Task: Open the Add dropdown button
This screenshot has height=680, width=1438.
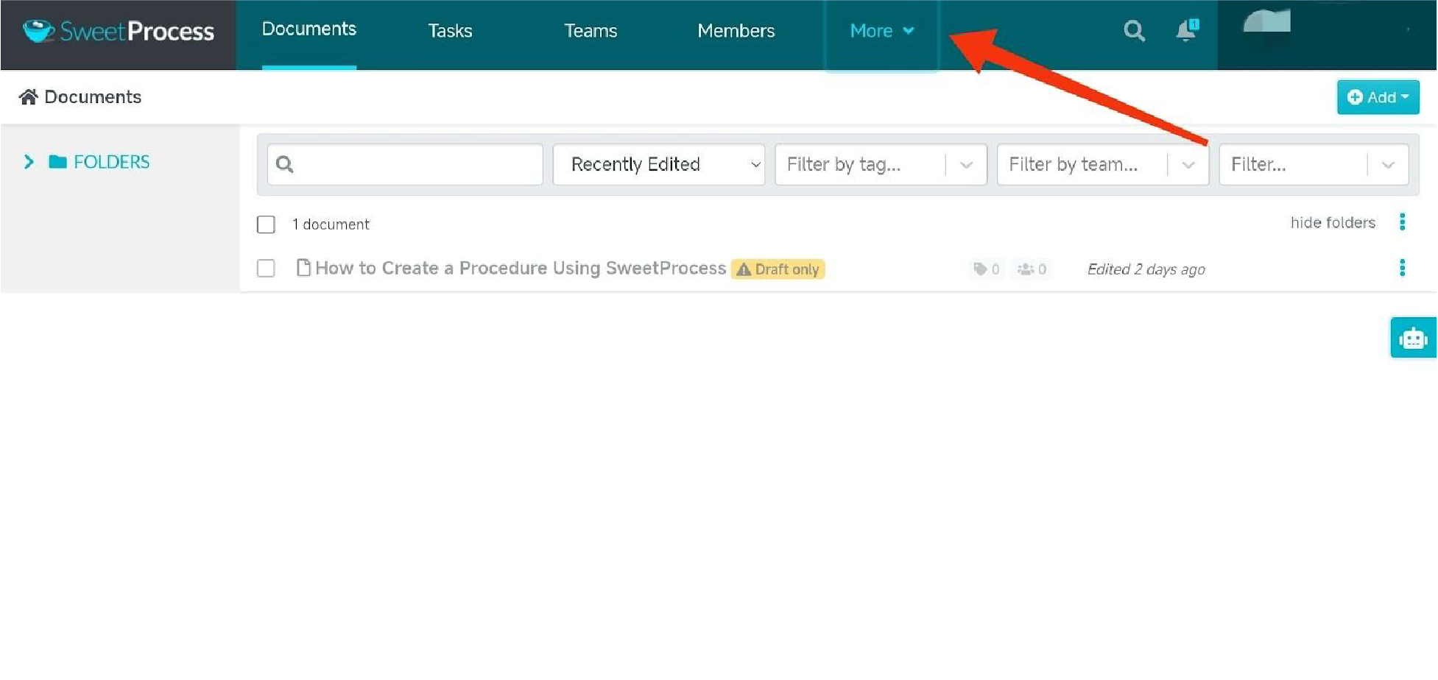Action: 1378,97
